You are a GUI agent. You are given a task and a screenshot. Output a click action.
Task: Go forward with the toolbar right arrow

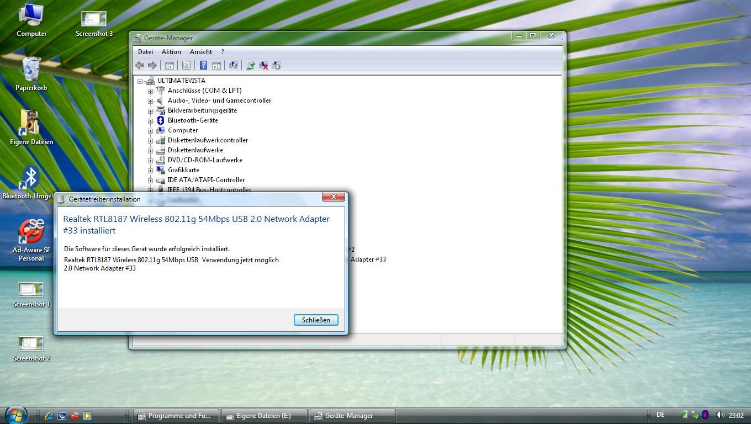pos(152,65)
